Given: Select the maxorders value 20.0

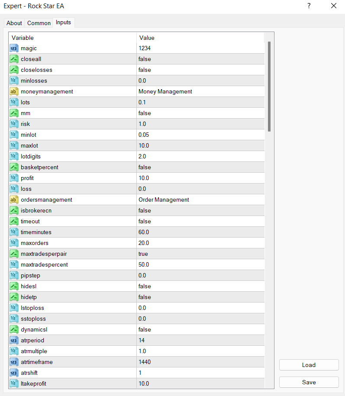Looking at the screenshot, I should [200, 243].
